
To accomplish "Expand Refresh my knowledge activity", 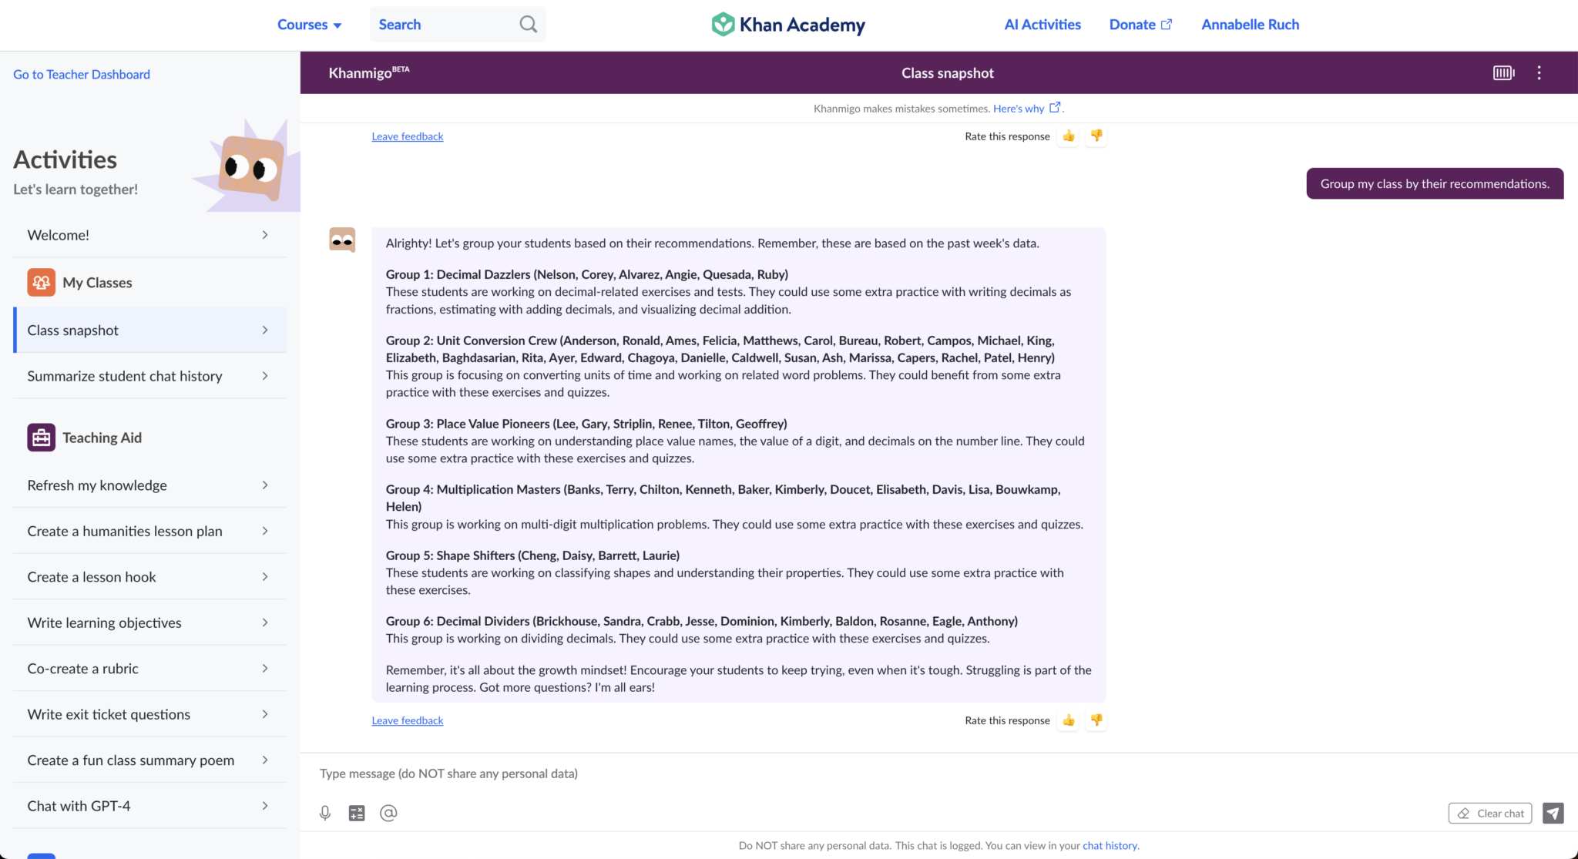I will coord(149,485).
